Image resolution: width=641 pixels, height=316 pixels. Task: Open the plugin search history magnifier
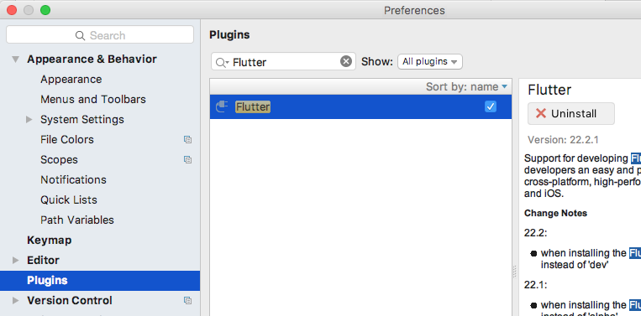[222, 62]
